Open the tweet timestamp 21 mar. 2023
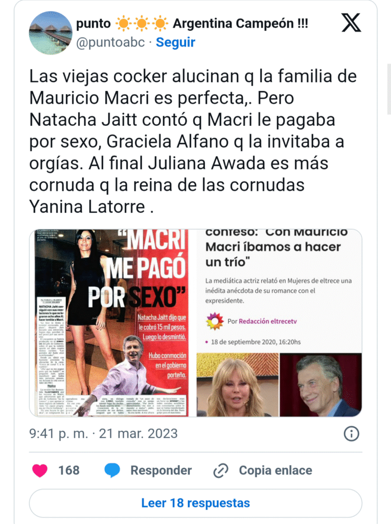This screenshot has width=391, height=524. (104, 434)
